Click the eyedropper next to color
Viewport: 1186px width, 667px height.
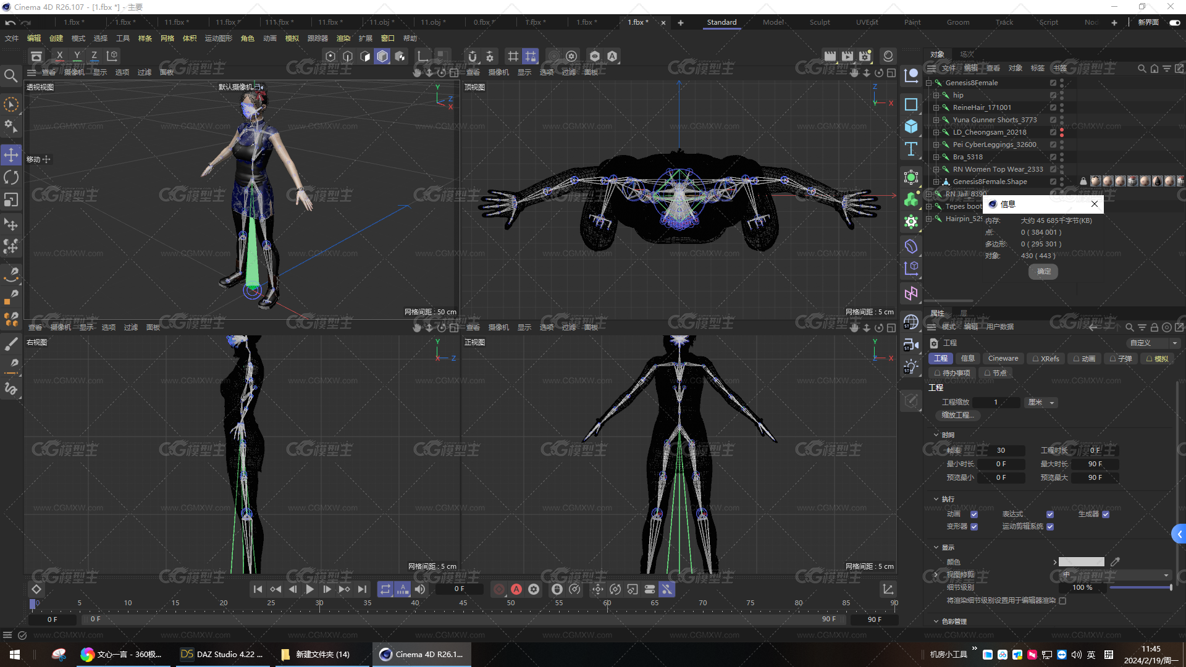click(1115, 562)
